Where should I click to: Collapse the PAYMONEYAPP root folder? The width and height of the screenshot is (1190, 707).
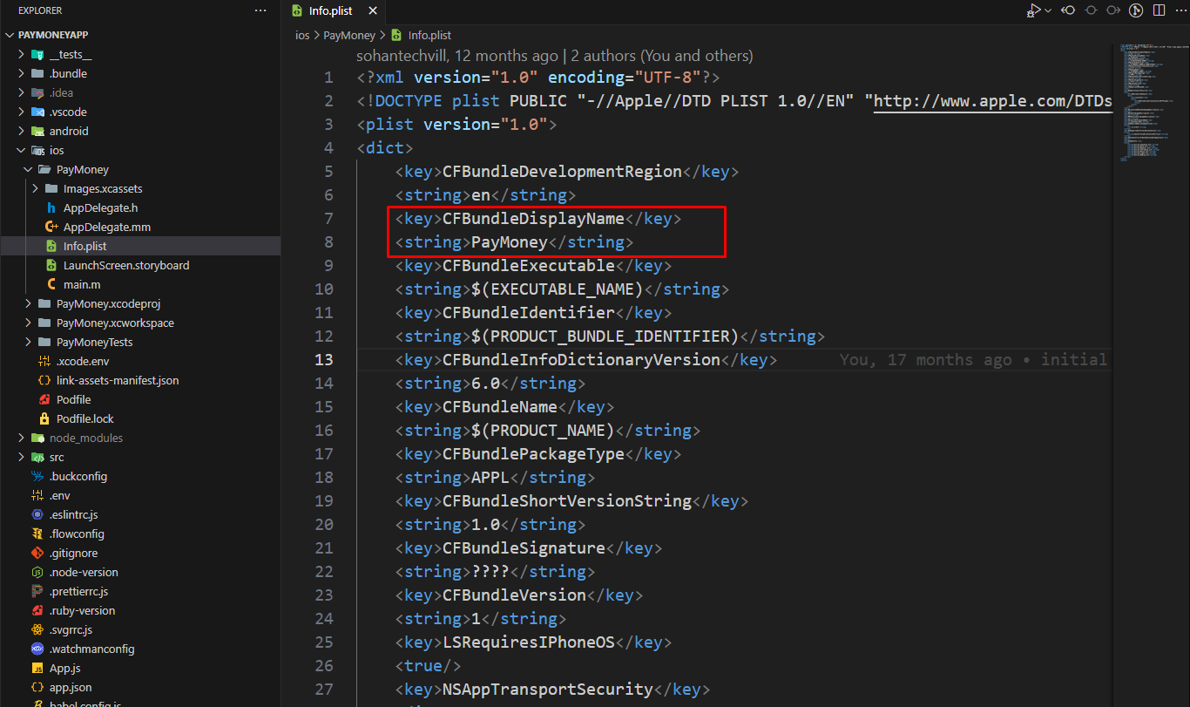[x=10, y=35]
